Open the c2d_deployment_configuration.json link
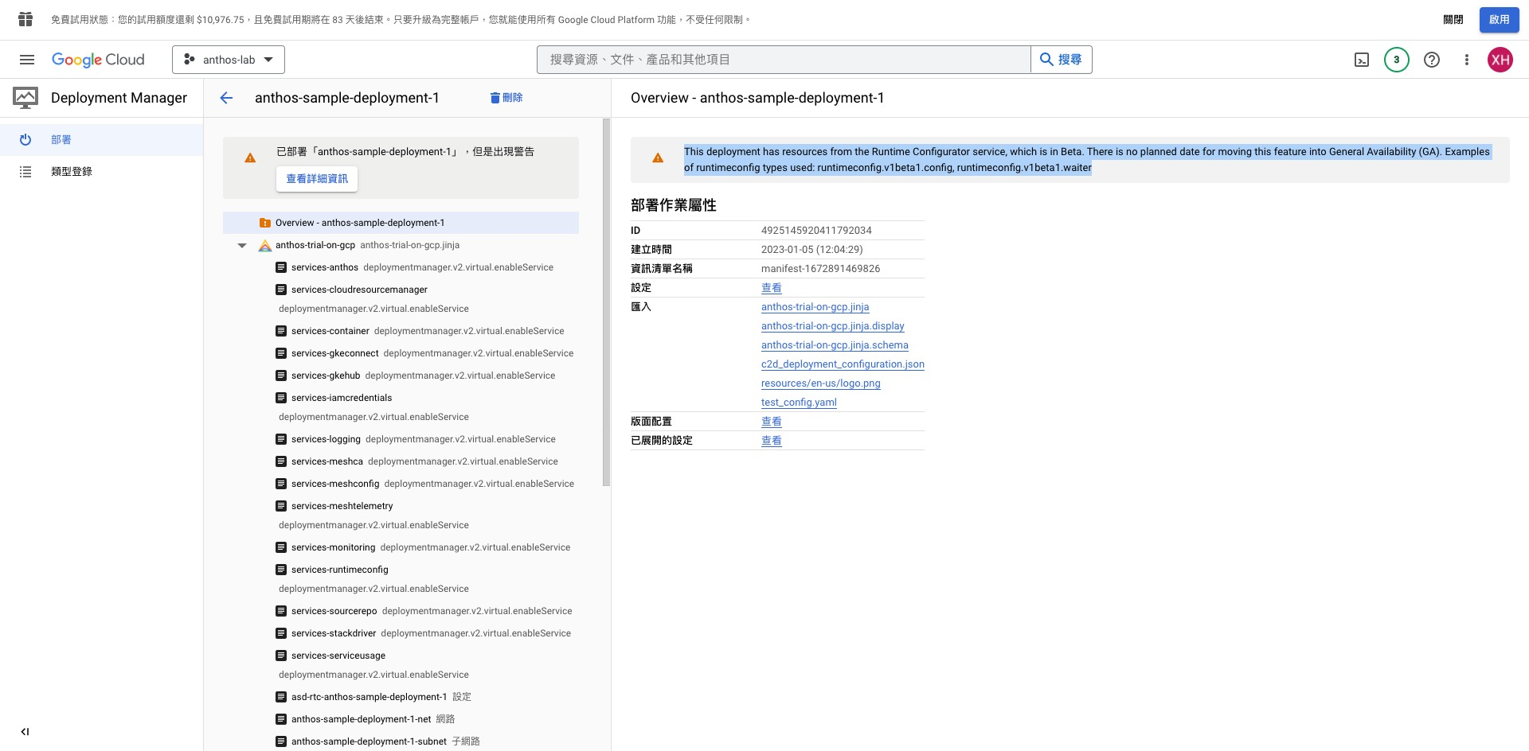This screenshot has width=1529, height=751. (843, 364)
